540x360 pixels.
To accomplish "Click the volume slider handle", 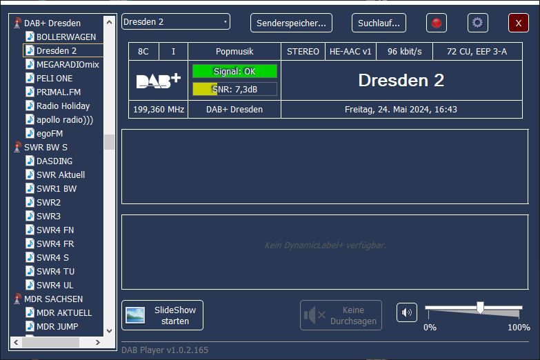I will tap(480, 307).
